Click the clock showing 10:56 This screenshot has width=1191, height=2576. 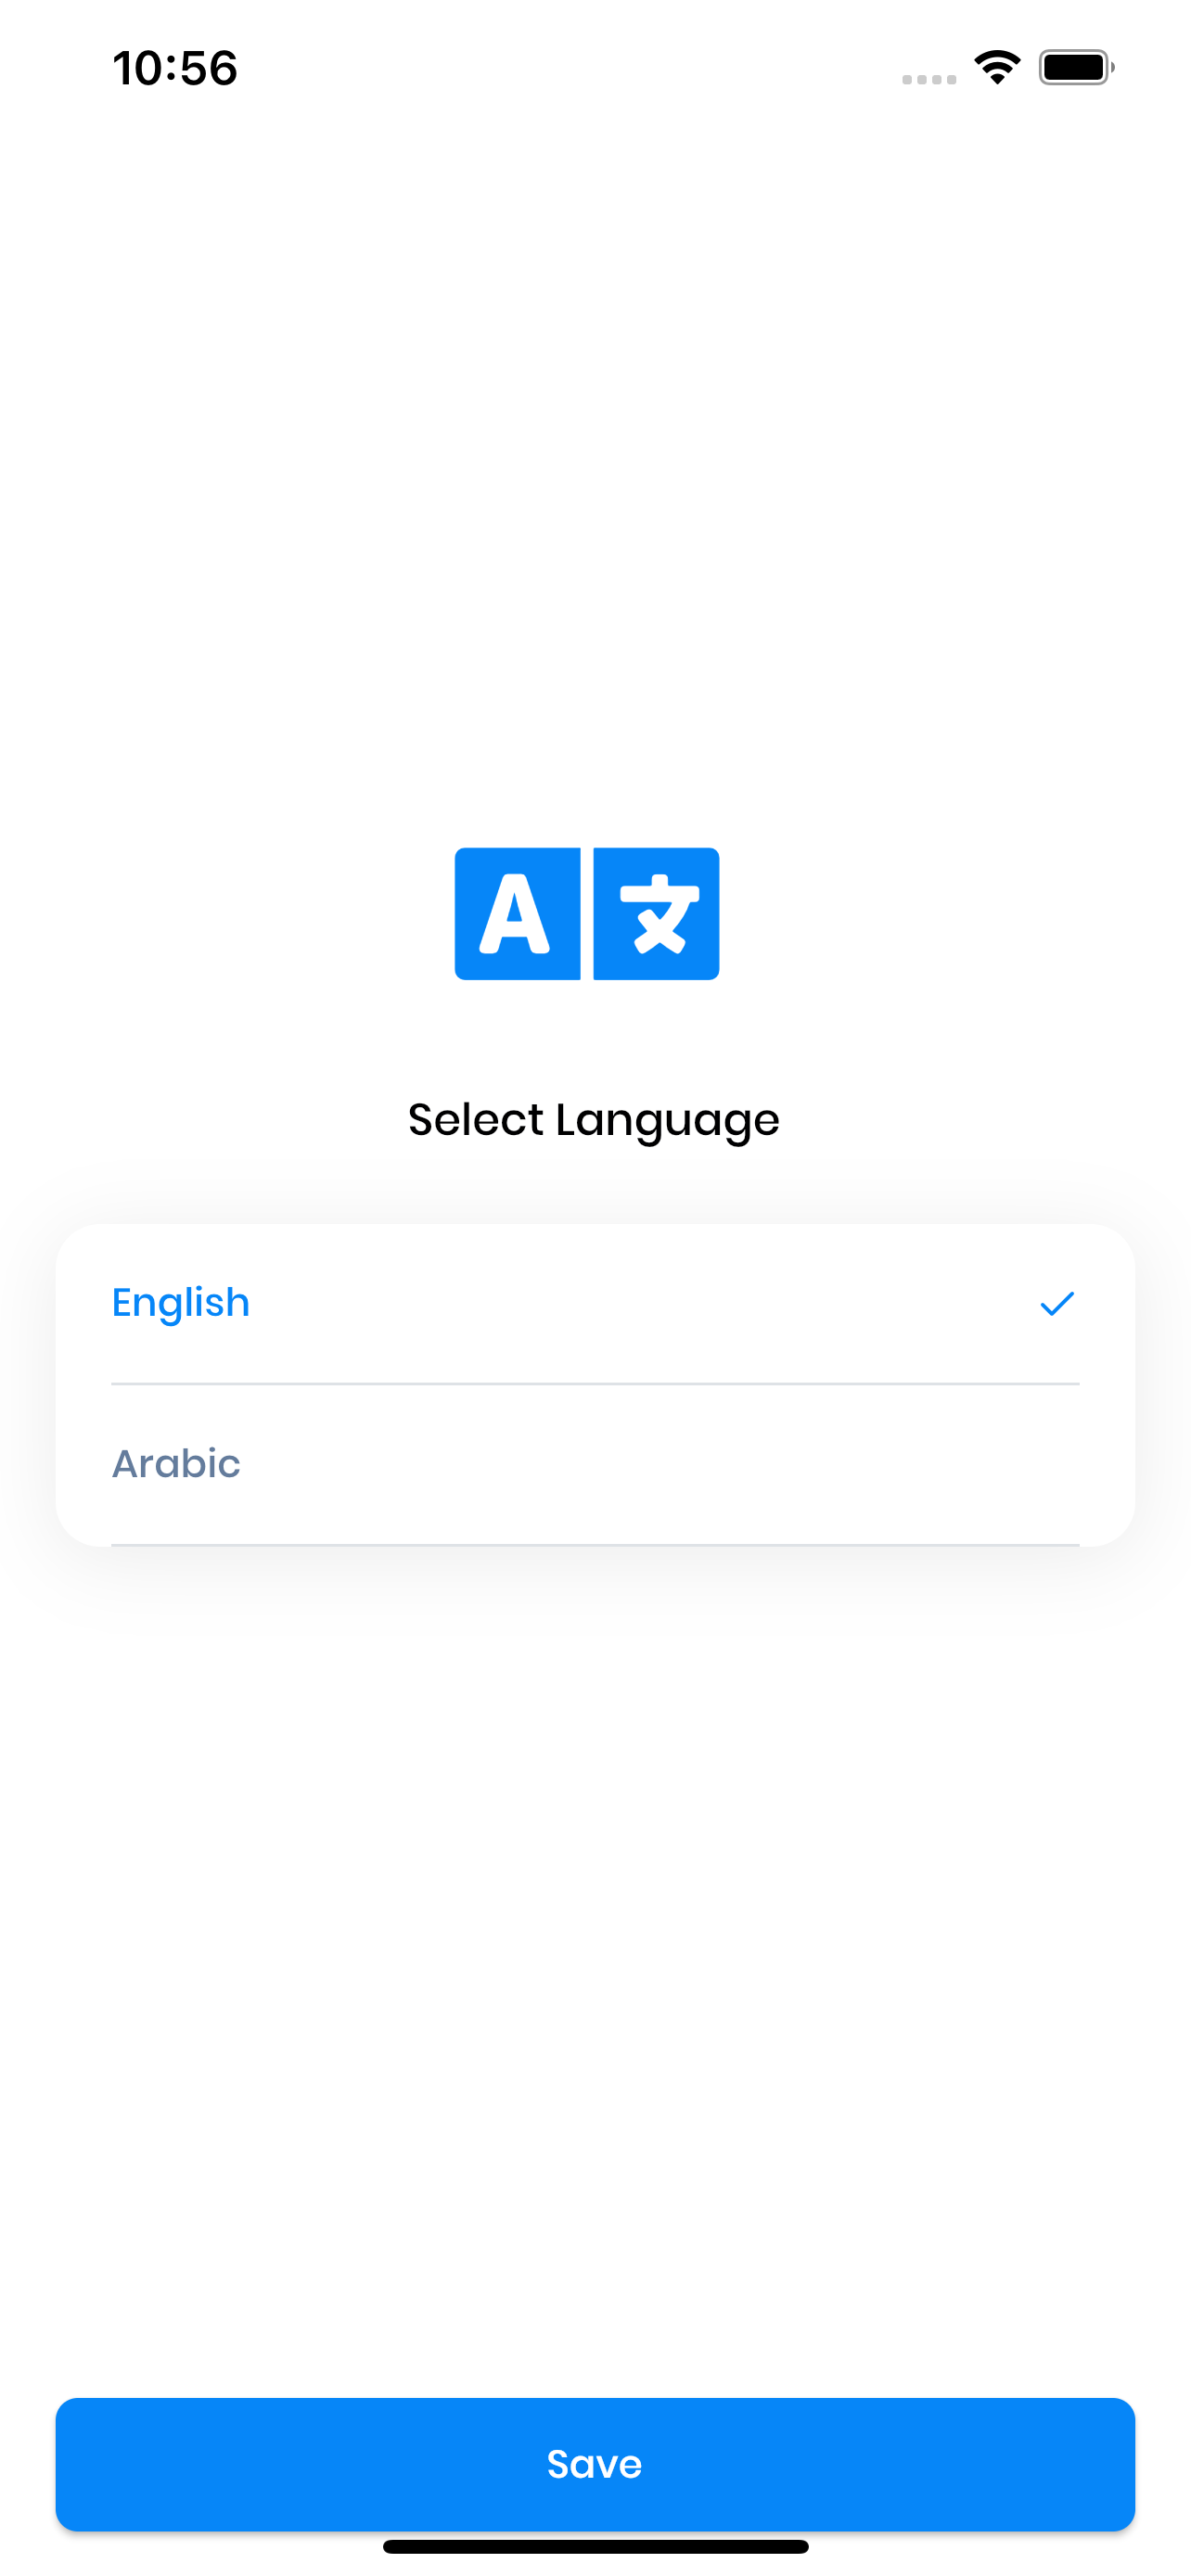pyautogui.click(x=174, y=67)
